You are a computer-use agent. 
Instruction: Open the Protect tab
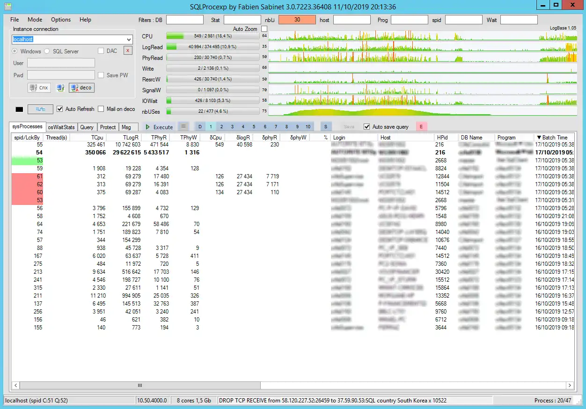click(x=108, y=127)
